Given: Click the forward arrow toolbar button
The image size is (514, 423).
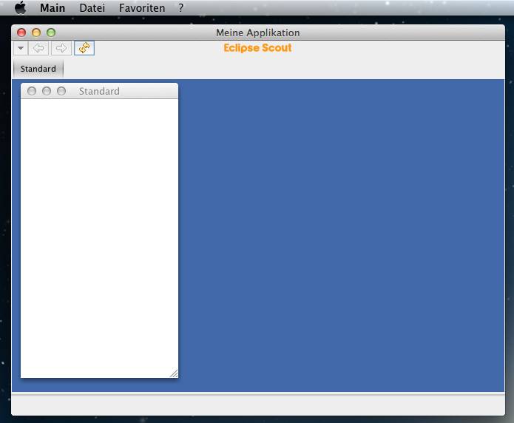Looking at the screenshot, I should coord(61,48).
